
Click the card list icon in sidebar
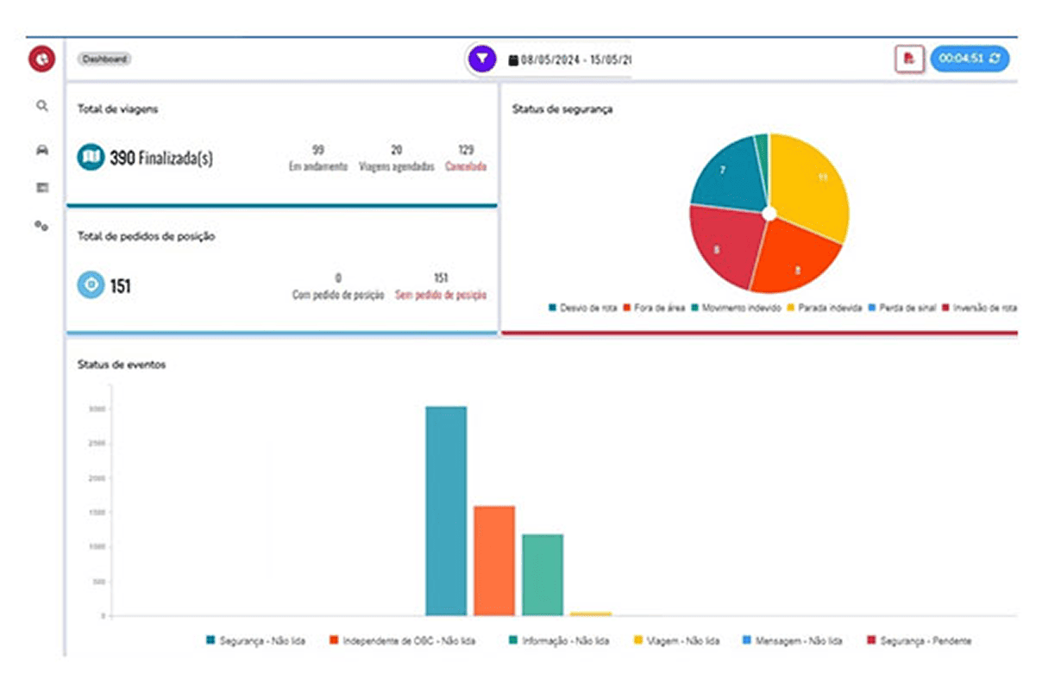41,187
